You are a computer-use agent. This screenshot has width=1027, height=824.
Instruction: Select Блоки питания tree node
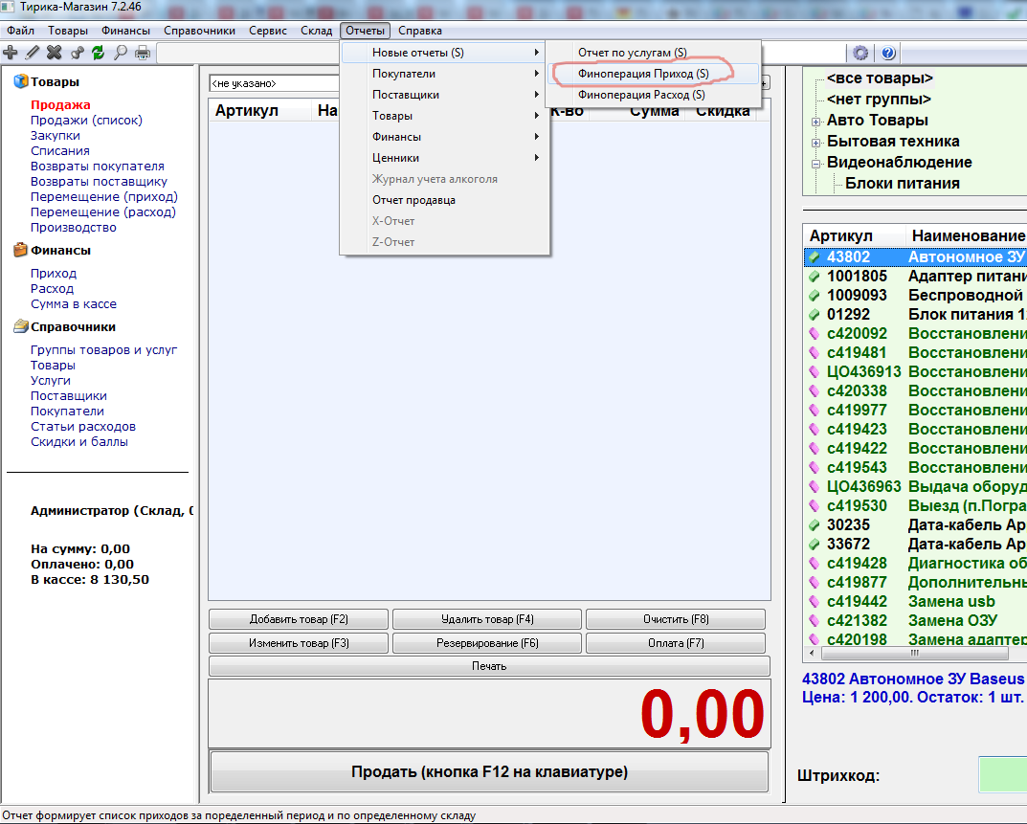[902, 184]
